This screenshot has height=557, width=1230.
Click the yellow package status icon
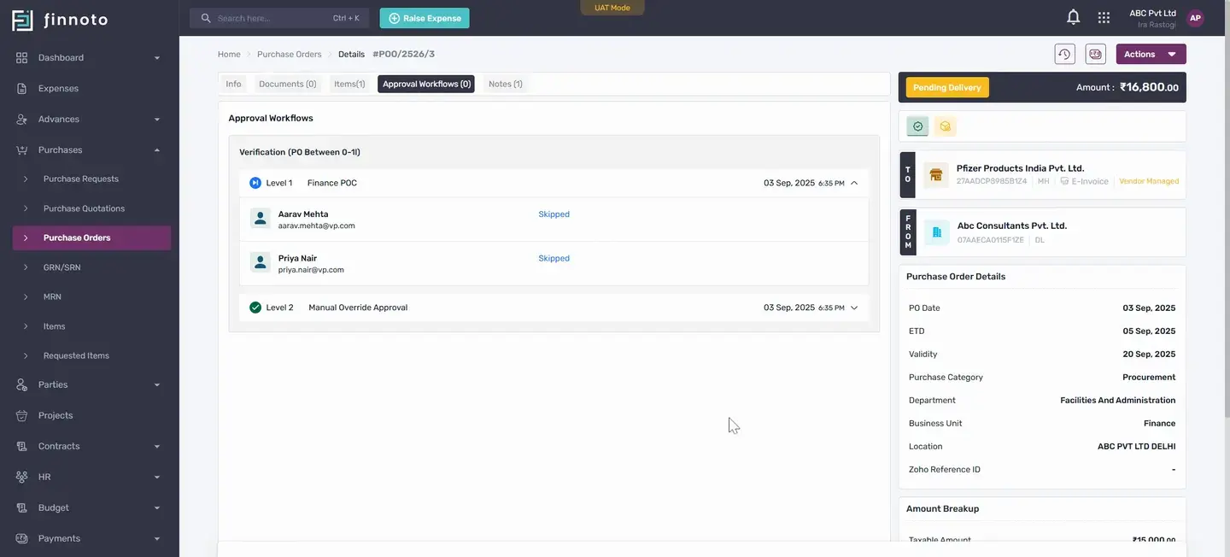946,126
